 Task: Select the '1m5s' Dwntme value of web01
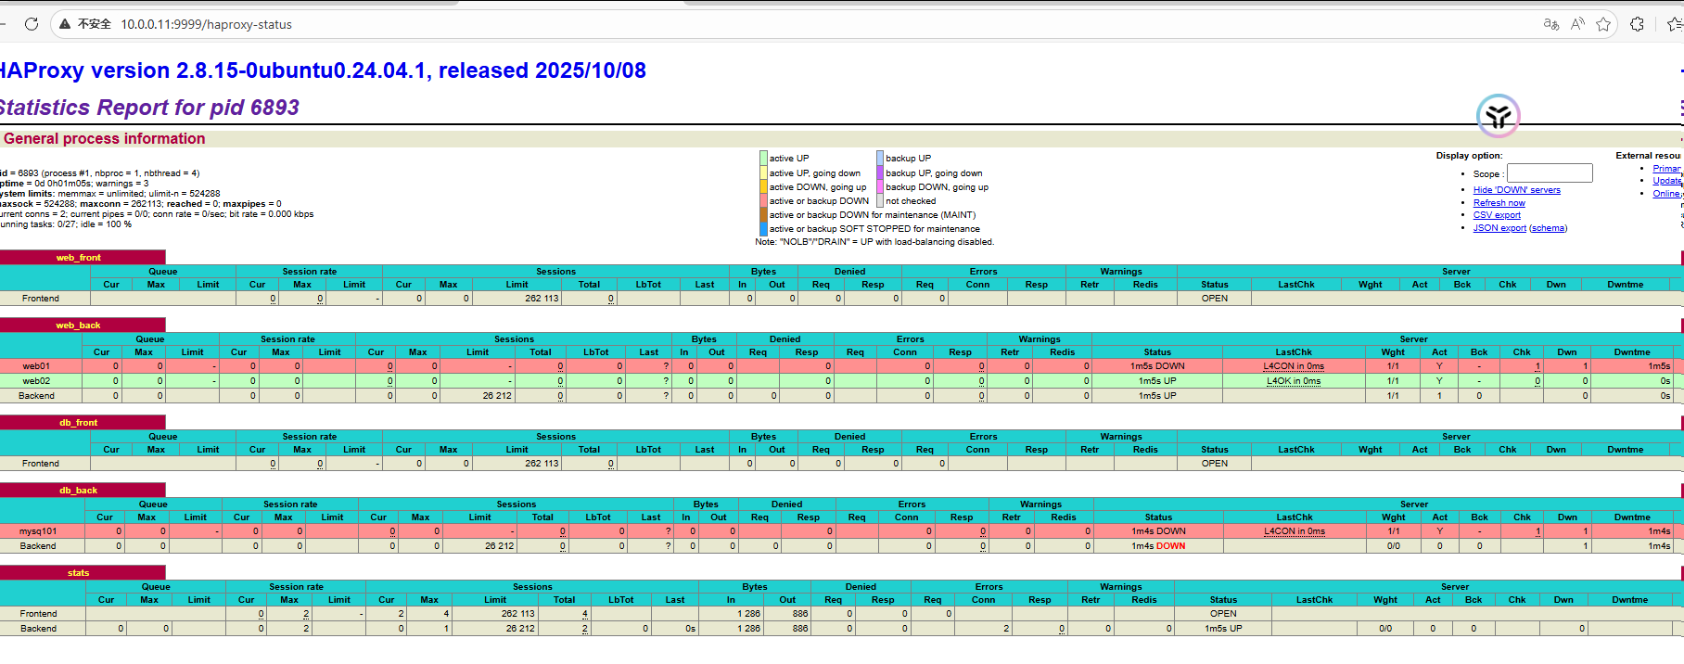[x=1659, y=366]
